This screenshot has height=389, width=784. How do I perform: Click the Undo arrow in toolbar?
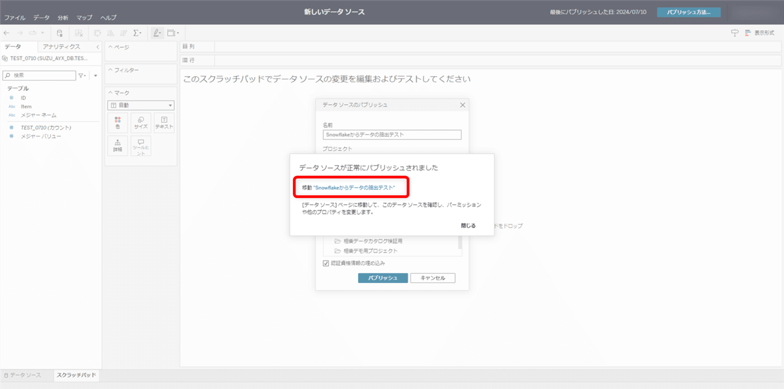click(7, 33)
